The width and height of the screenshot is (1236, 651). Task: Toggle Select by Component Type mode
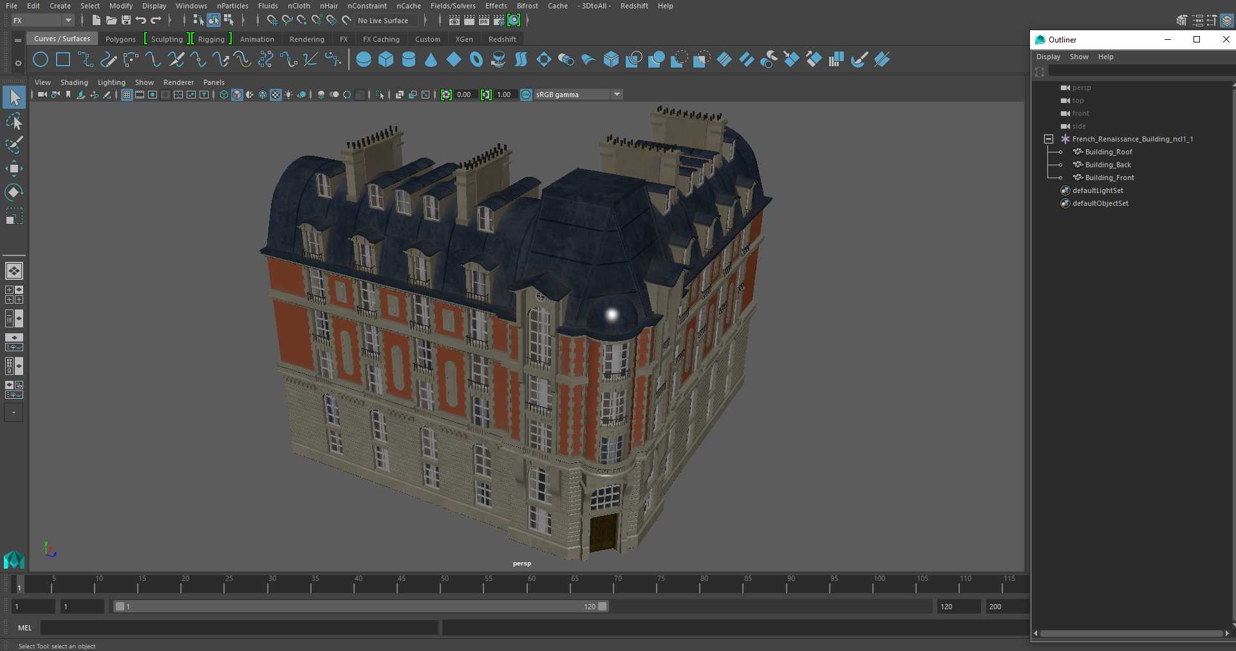click(x=229, y=21)
